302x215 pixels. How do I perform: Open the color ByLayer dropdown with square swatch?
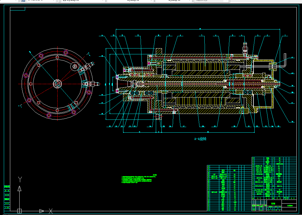click(83, 1)
